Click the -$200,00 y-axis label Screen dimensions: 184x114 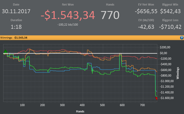tap(165, 59)
